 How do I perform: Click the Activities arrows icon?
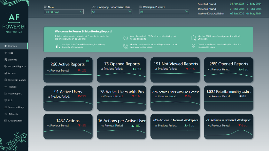6,114
